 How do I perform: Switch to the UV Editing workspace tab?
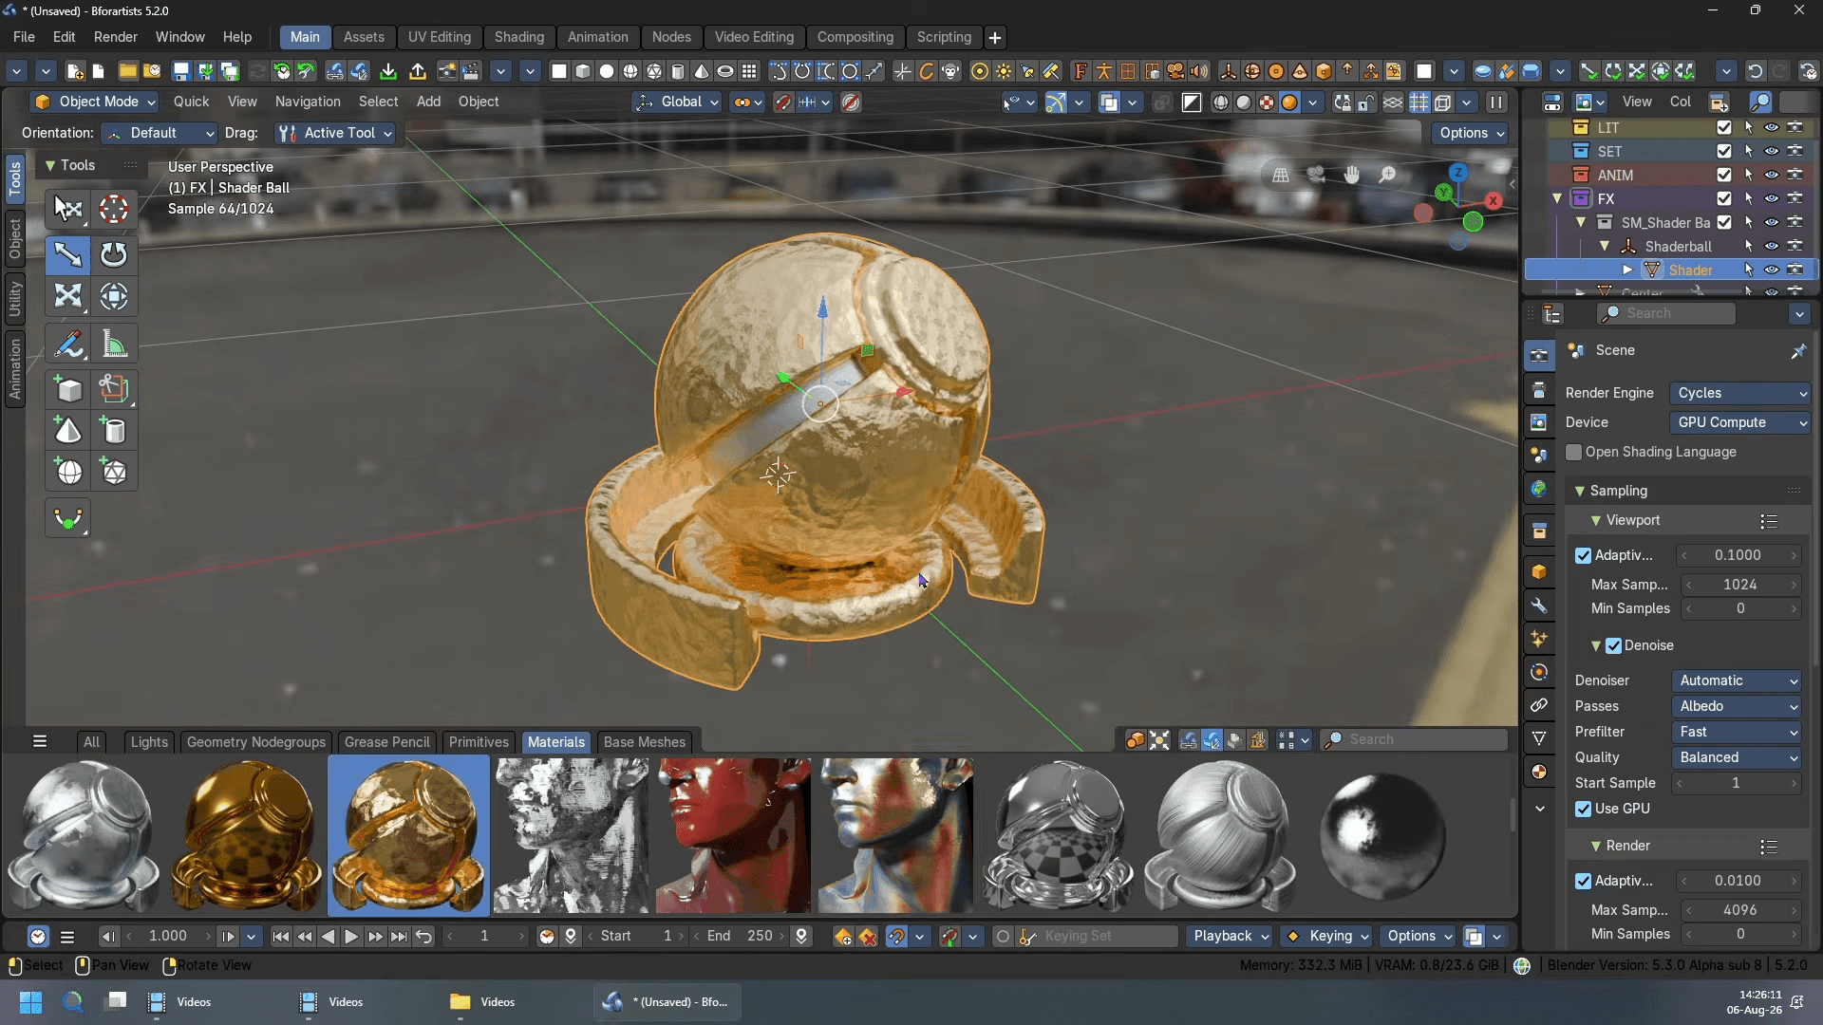[439, 37]
